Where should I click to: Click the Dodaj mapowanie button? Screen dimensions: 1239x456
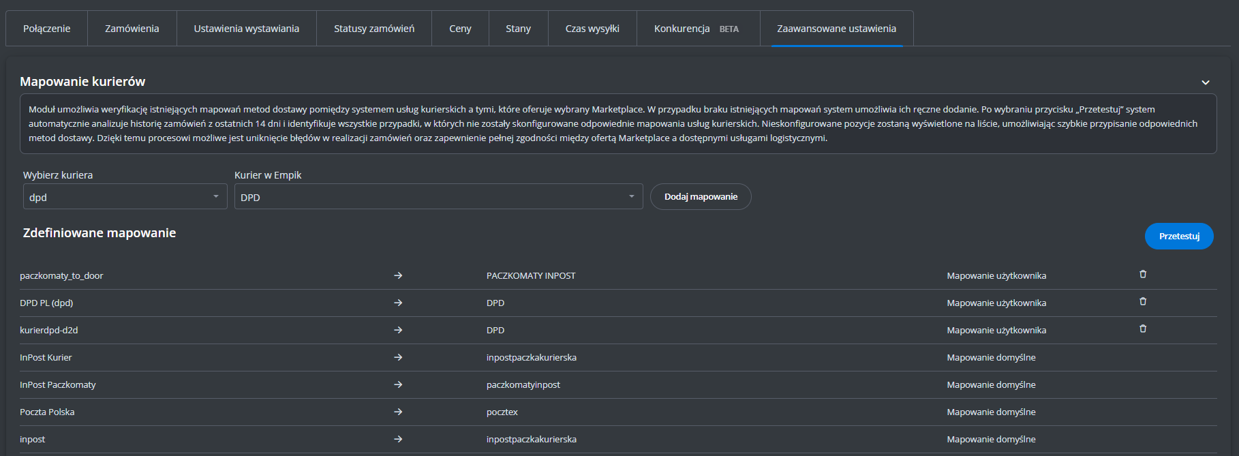[x=701, y=197]
